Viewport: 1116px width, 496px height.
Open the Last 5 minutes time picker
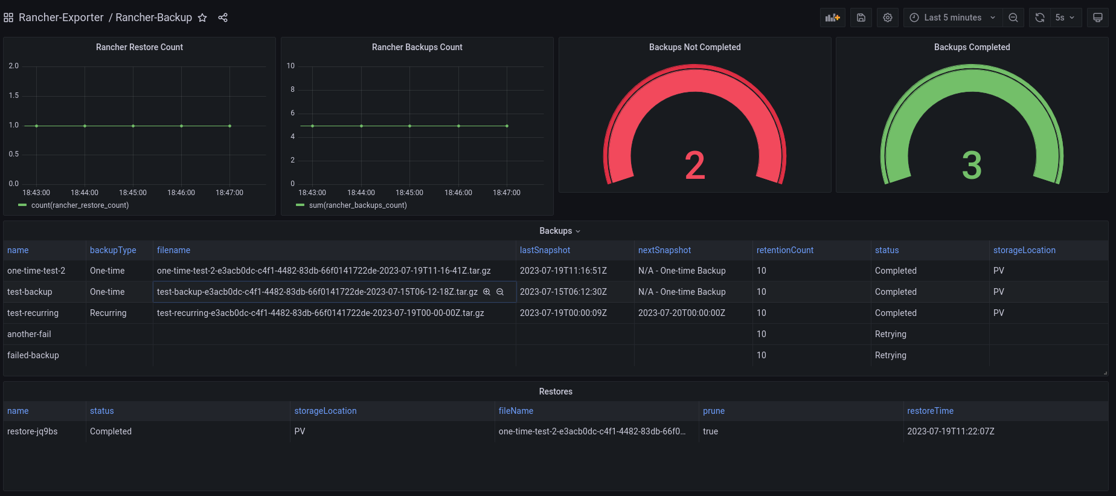953,18
